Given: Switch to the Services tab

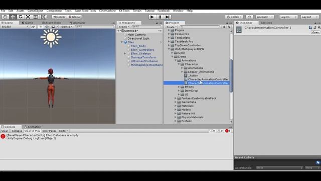Looking at the screenshot, I should point(266,23).
